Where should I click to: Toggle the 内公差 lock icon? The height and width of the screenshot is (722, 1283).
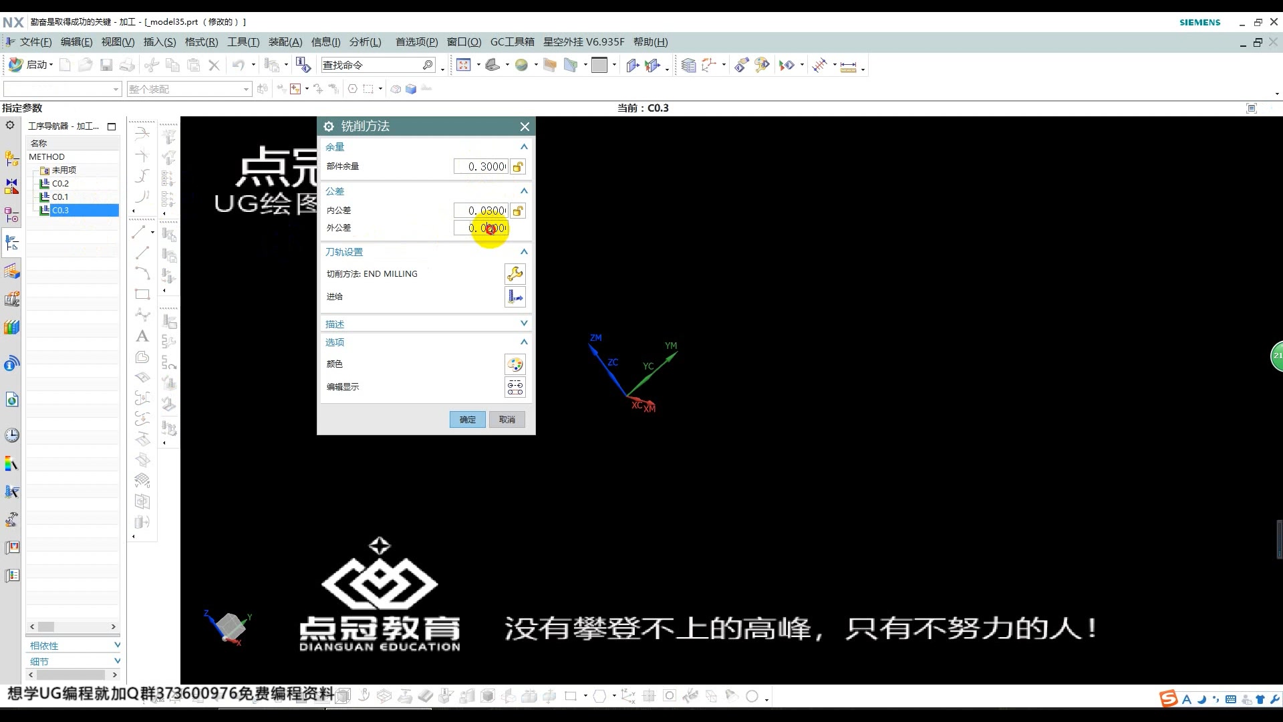point(518,210)
